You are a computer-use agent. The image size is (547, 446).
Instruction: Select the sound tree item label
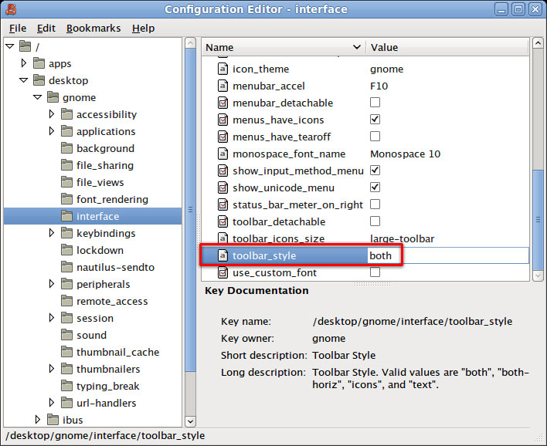pyautogui.click(x=91, y=335)
